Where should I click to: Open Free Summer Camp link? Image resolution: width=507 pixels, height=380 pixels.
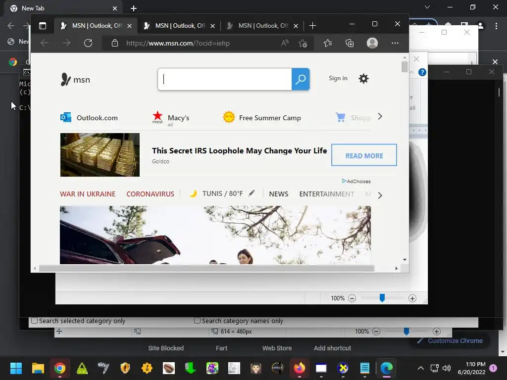pyautogui.click(x=262, y=118)
